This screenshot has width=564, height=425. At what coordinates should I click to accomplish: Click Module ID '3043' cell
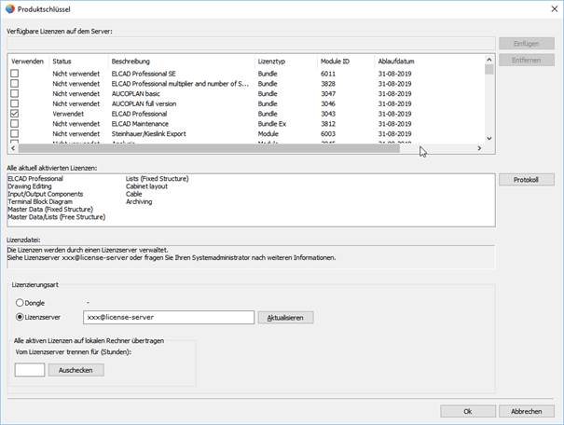(x=328, y=114)
